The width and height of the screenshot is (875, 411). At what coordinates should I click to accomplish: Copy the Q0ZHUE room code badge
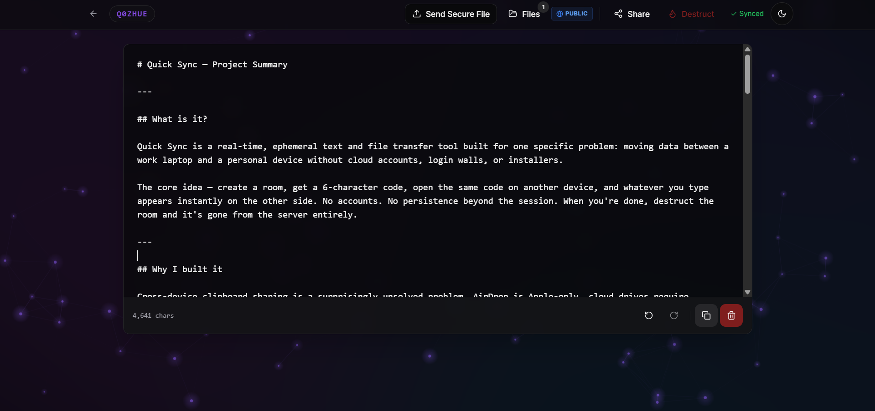coord(132,14)
